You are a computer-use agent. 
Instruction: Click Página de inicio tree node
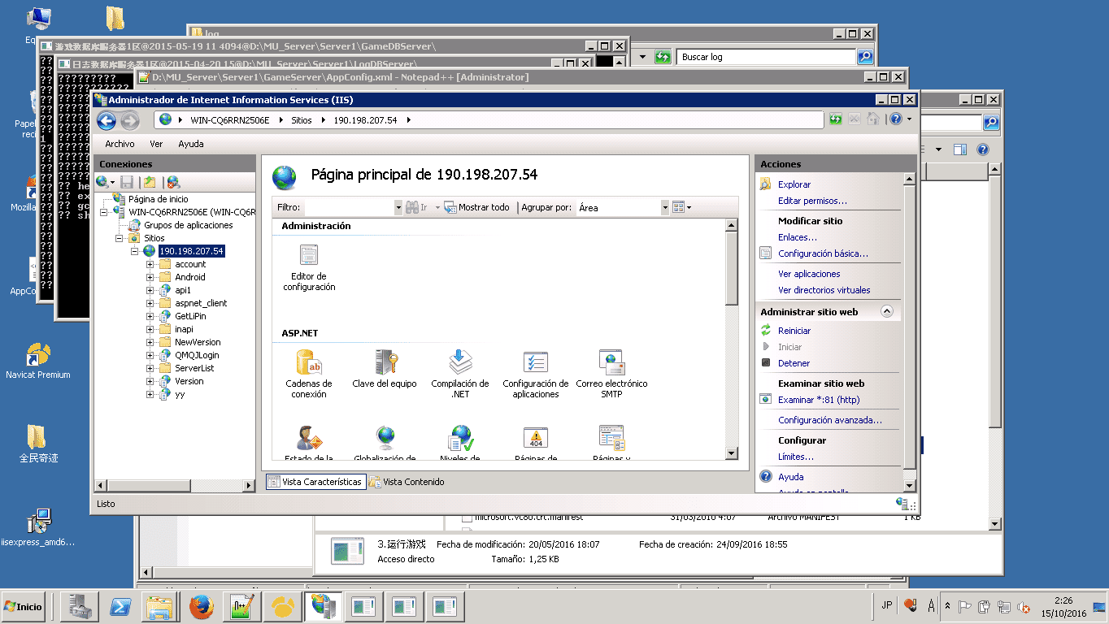coord(158,199)
